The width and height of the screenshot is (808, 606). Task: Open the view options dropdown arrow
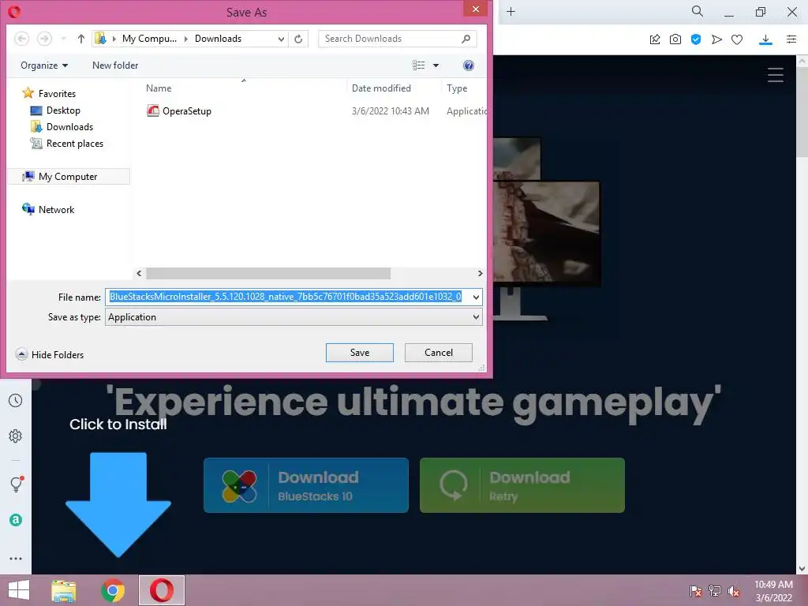click(436, 65)
